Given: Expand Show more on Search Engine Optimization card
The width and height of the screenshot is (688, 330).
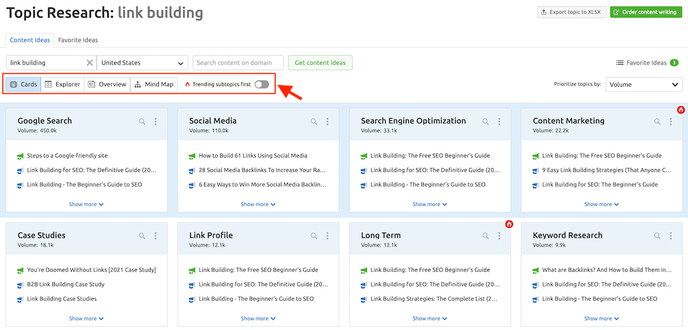Looking at the screenshot, I should 429,204.
